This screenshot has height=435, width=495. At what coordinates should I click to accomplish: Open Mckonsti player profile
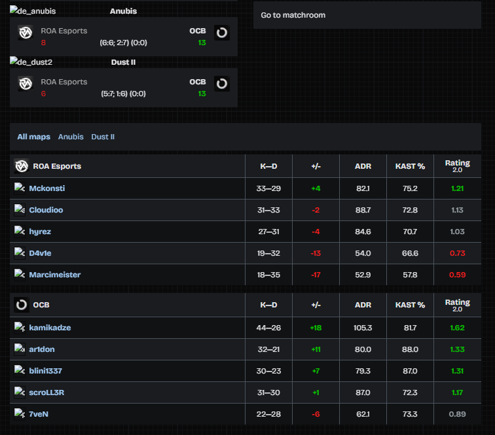47,188
